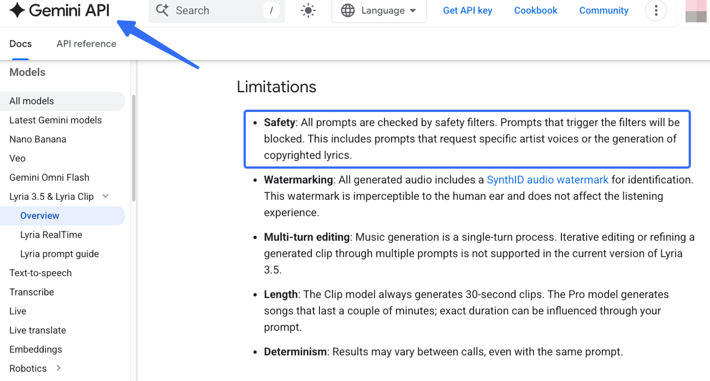The width and height of the screenshot is (710, 381).
Task: Click the bold Determinism term
Action: click(x=296, y=352)
